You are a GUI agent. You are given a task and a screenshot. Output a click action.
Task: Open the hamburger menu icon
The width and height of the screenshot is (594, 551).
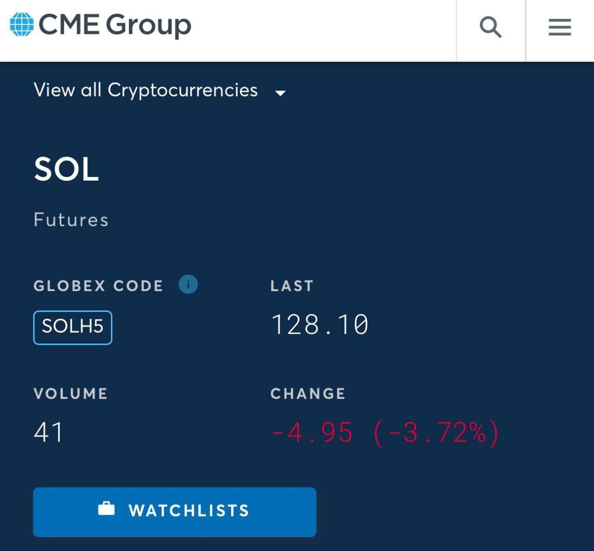[x=560, y=27]
